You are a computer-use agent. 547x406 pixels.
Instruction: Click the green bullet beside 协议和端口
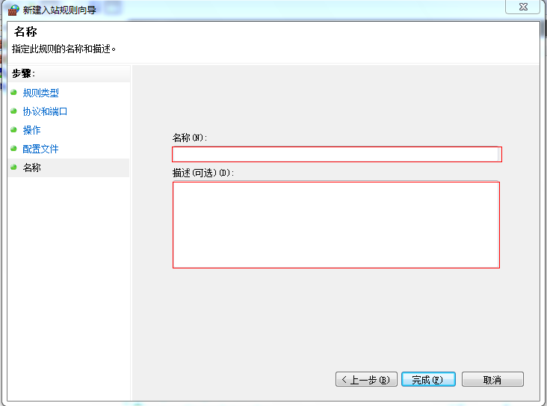[x=13, y=111]
